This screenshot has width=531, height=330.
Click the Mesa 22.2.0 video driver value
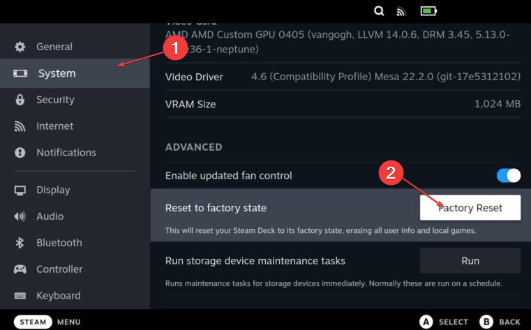click(x=386, y=77)
